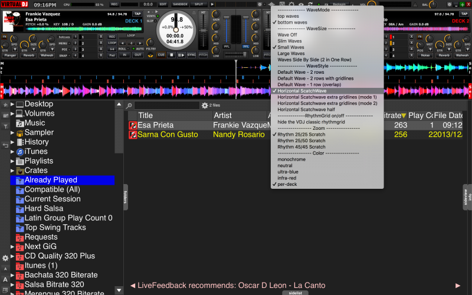Viewport: 472px width, 295px height.
Task: Open dropdown arrow above Flanger effect
Action: pyautogui.click(x=15, y=49)
